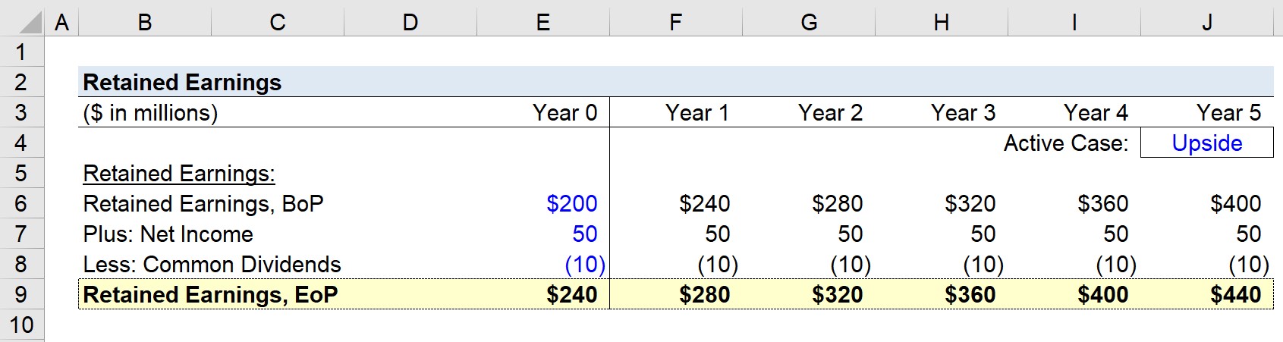Click the underlined Retained Earnings: subheading
The height and width of the screenshot is (342, 1283).
(x=179, y=173)
